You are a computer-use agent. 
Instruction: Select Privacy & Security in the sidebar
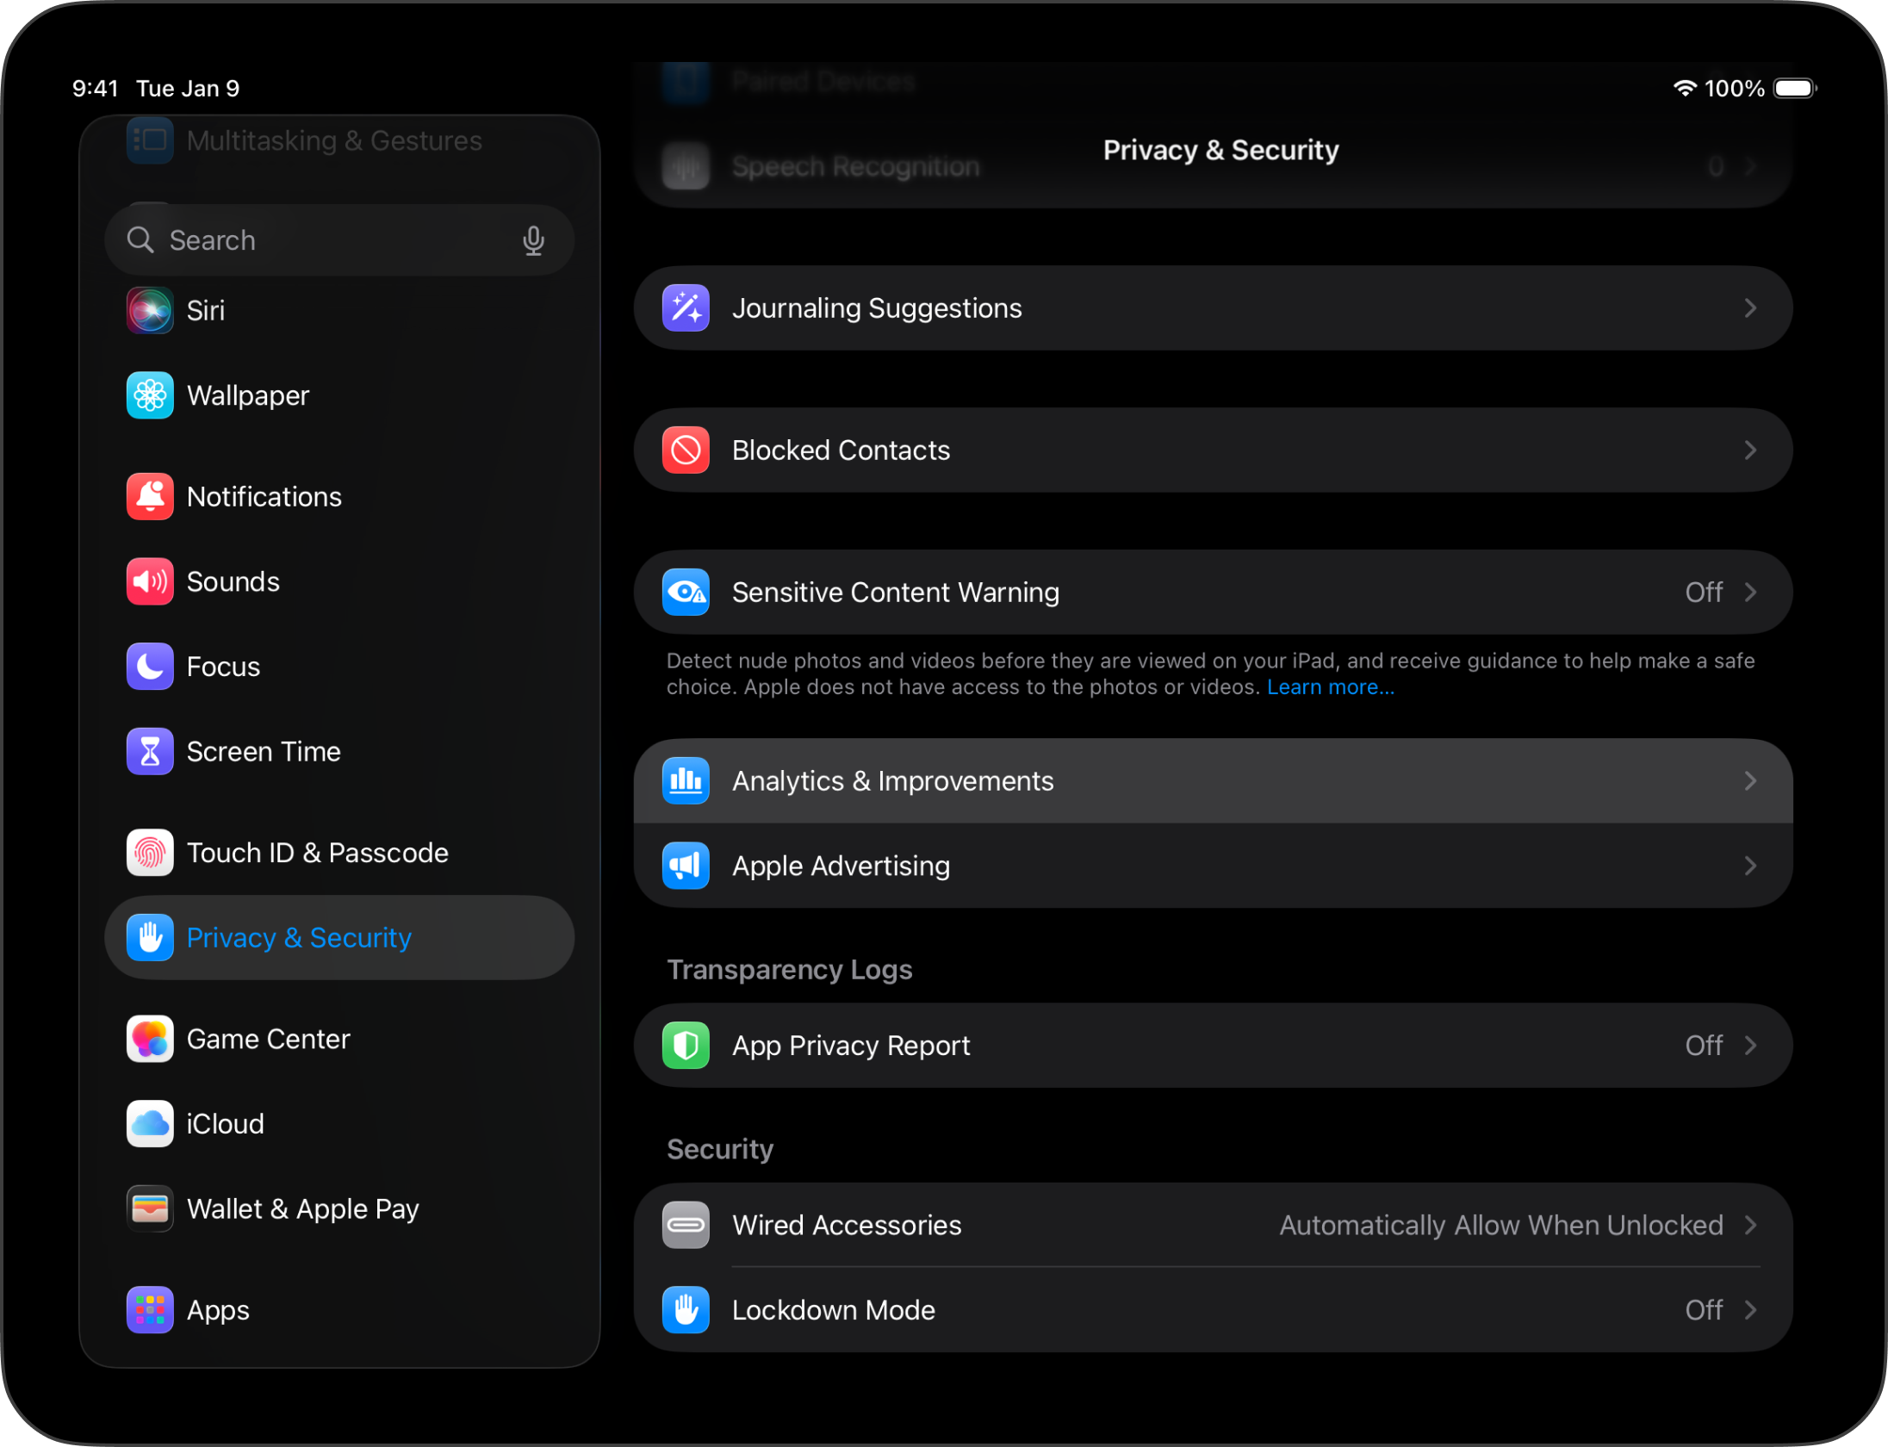299,937
